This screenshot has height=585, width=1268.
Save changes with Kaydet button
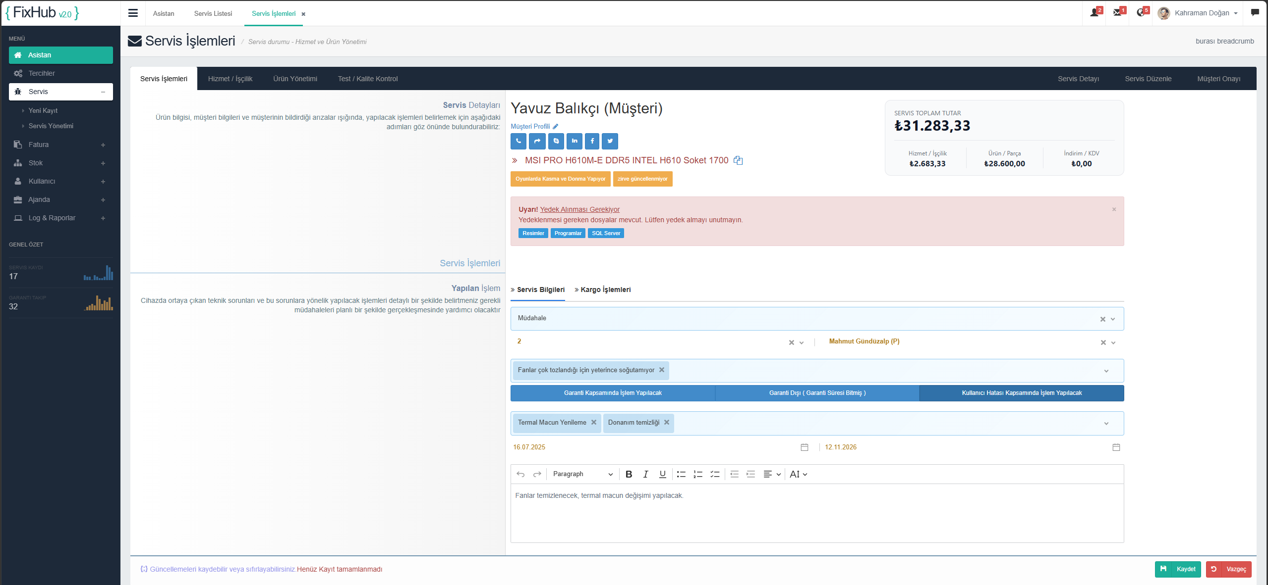point(1178,569)
